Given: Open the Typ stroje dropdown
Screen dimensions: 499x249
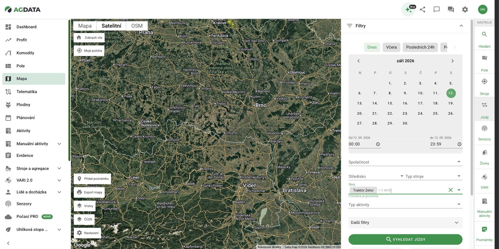Looking at the screenshot, I should [x=434, y=176].
